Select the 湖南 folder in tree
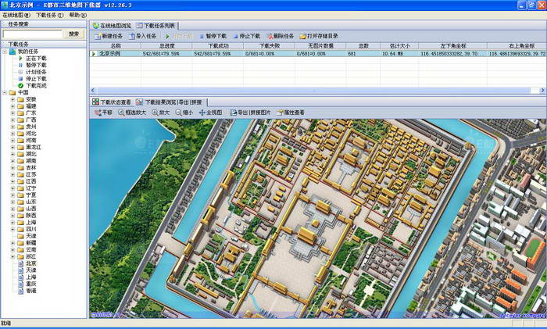 (x=27, y=161)
